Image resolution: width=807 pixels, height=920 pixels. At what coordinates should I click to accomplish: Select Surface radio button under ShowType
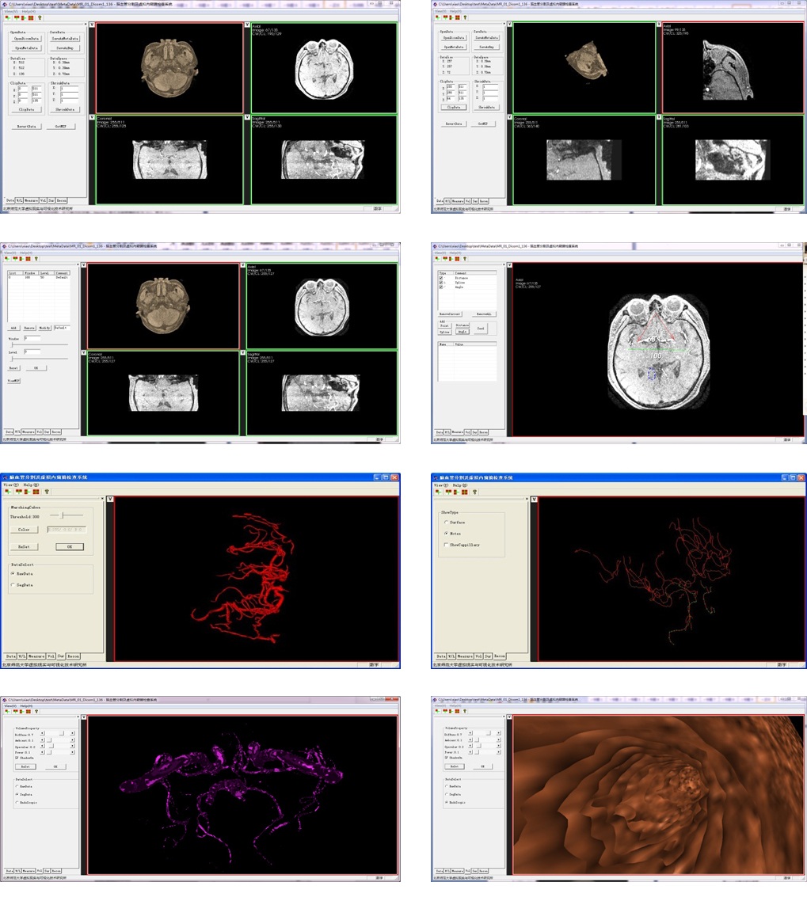point(446,523)
